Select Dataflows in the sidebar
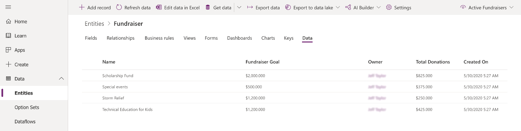The width and height of the screenshot is (521, 131). click(25, 122)
